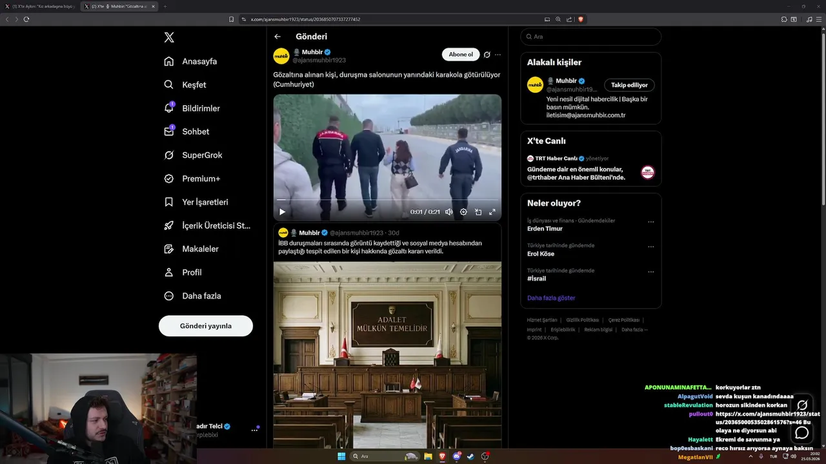The width and height of the screenshot is (826, 464).
Task: Go back using post header arrow
Action: point(277,37)
